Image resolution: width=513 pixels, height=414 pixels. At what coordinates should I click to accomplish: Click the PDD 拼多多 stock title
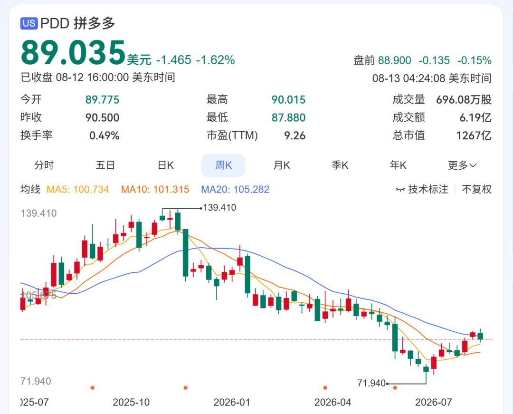(77, 23)
